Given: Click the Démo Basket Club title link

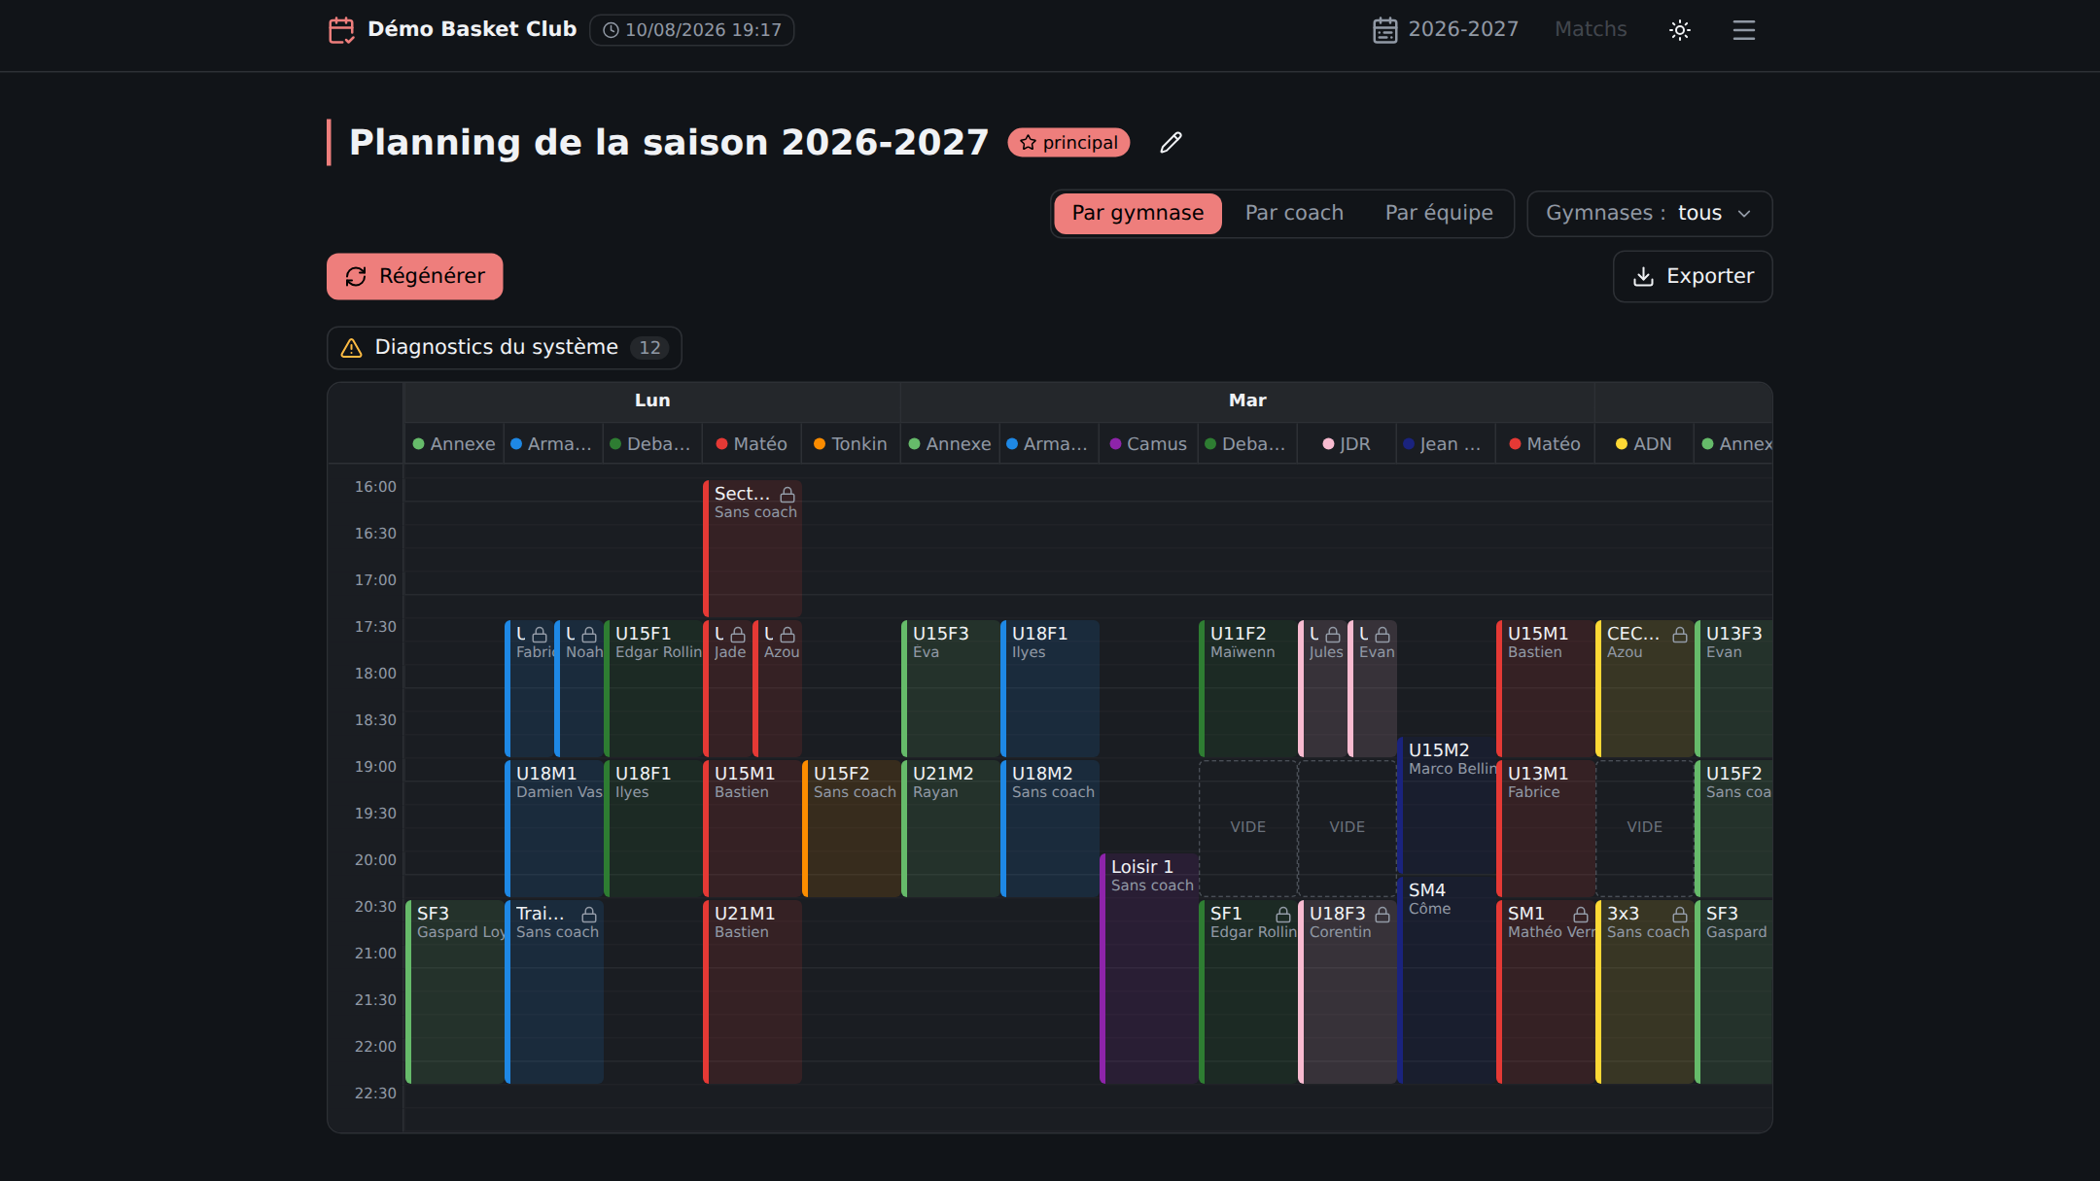Looking at the screenshot, I should 472,30.
